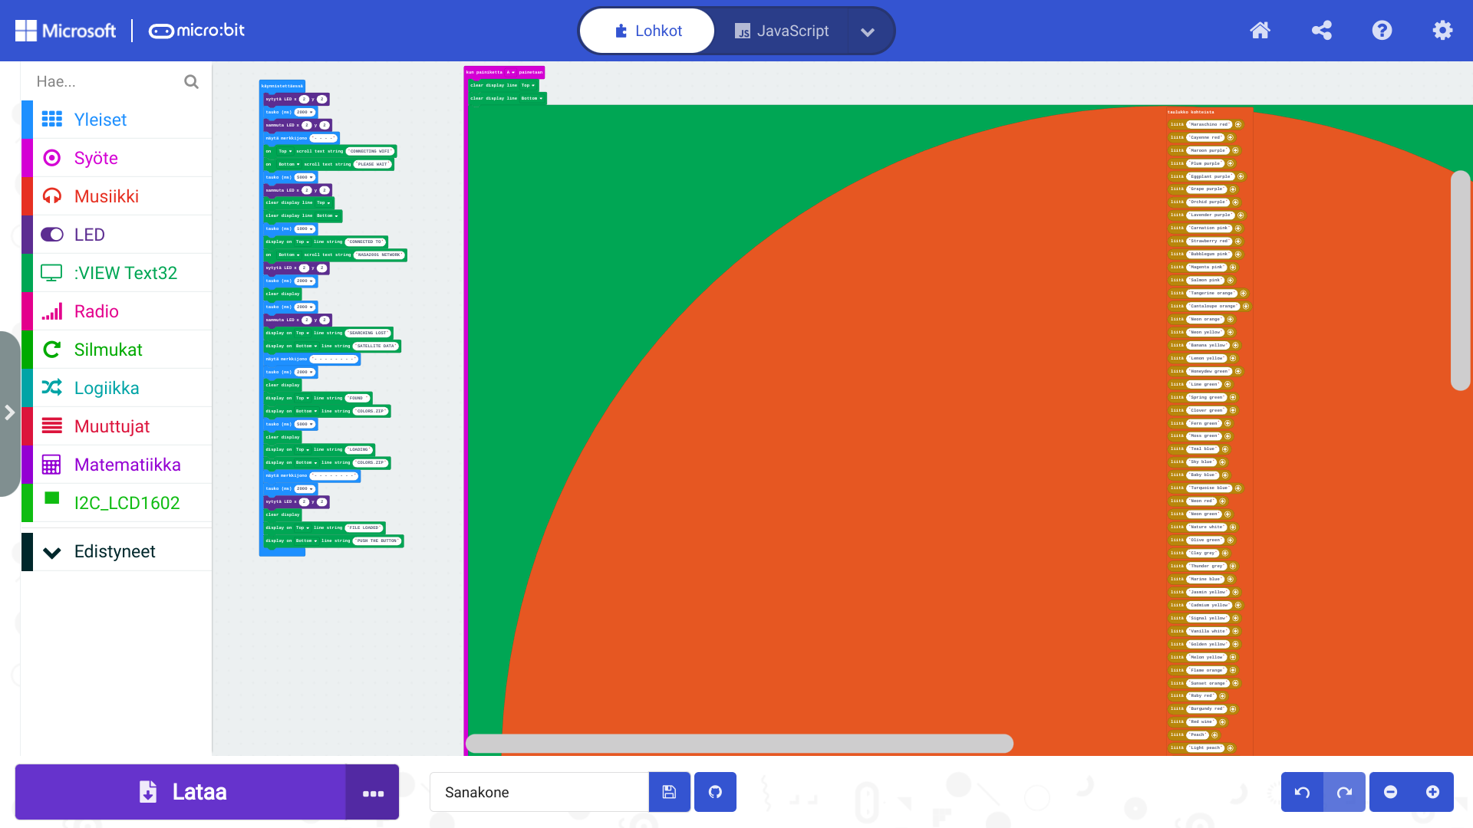Click the Sanakone project name field

point(537,792)
